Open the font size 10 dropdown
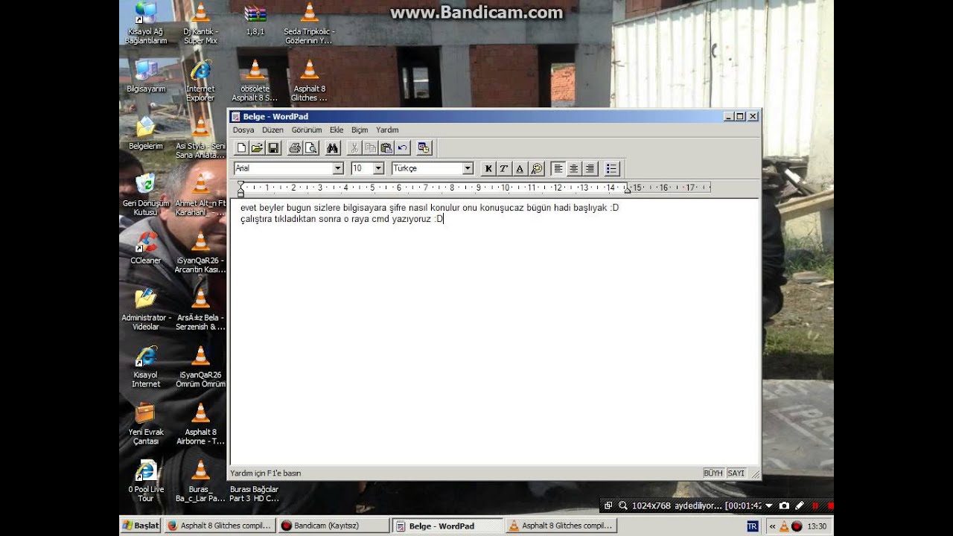Viewport: 953px width, 536px height. click(x=378, y=169)
